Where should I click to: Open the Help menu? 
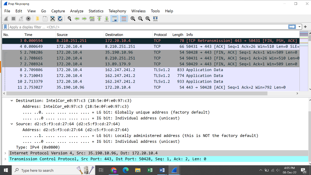(x=169, y=11)
